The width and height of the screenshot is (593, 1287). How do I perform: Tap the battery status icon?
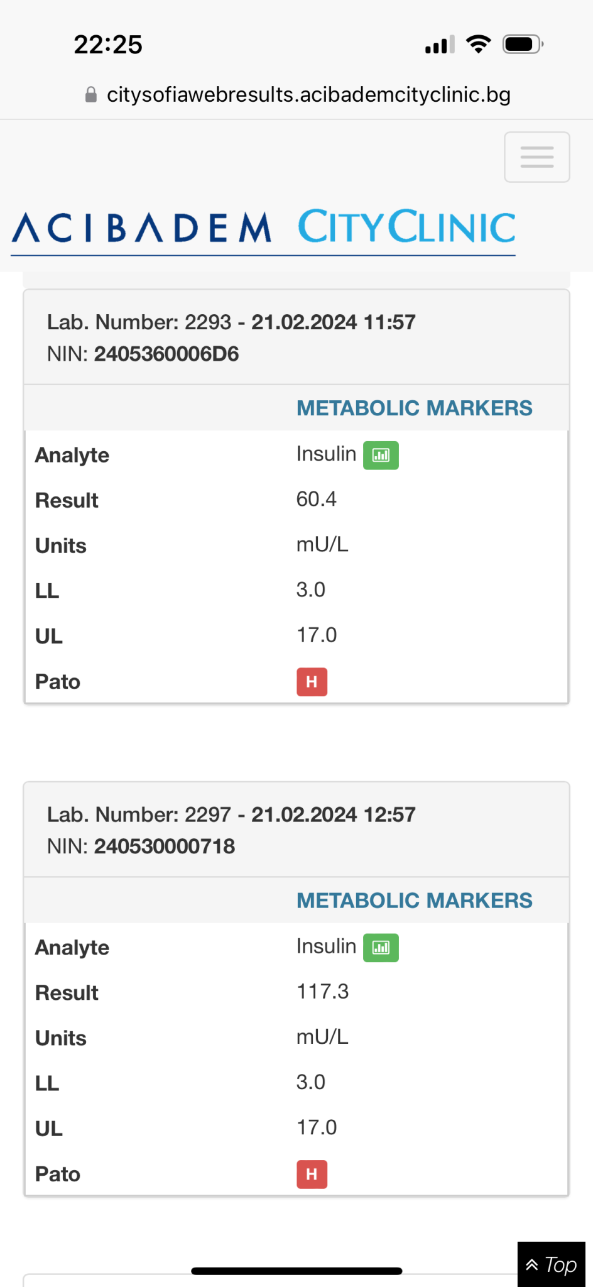click(523, 44)
